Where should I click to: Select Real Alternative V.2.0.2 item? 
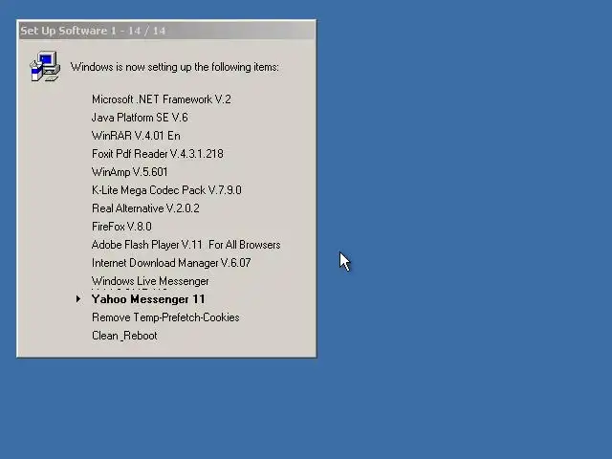pyautogui.click(x=145, y=208)
